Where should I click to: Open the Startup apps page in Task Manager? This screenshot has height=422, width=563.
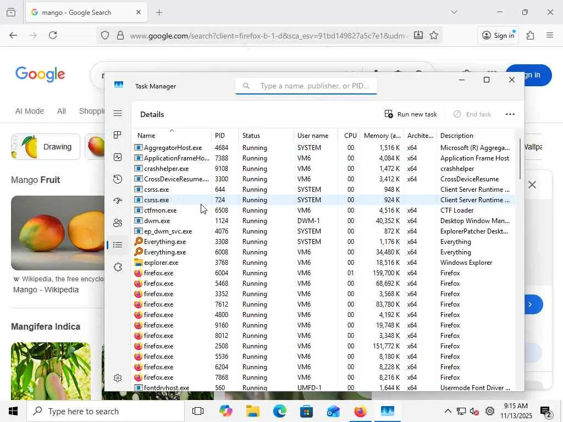[x=118, y=201]
